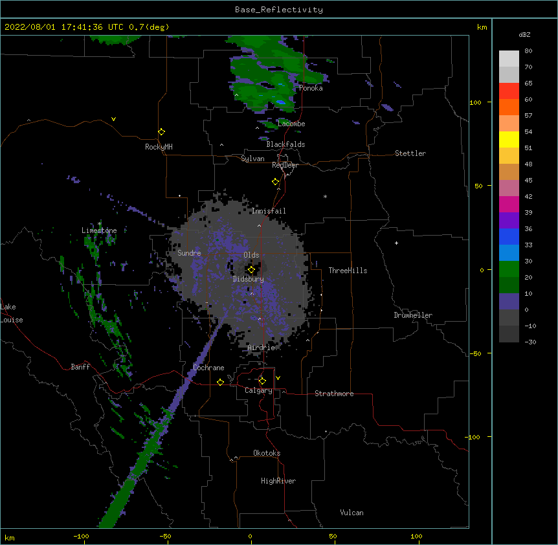
Task: Click the Okotoks label
Action: [267, 453]
